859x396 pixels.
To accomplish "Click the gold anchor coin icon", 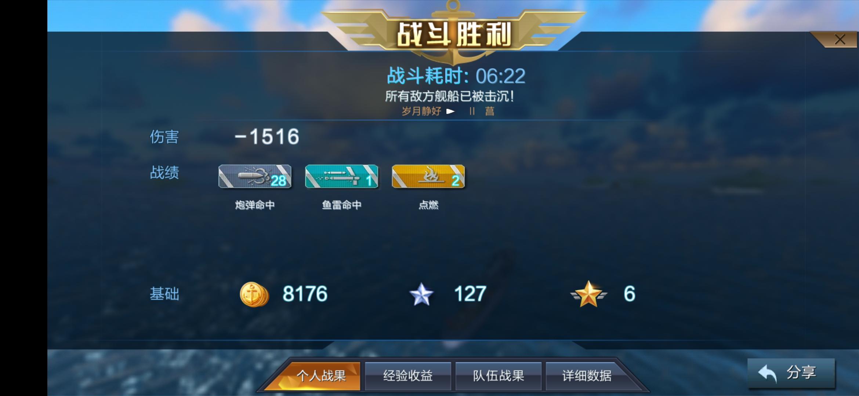I will click(x=254, y=294).
